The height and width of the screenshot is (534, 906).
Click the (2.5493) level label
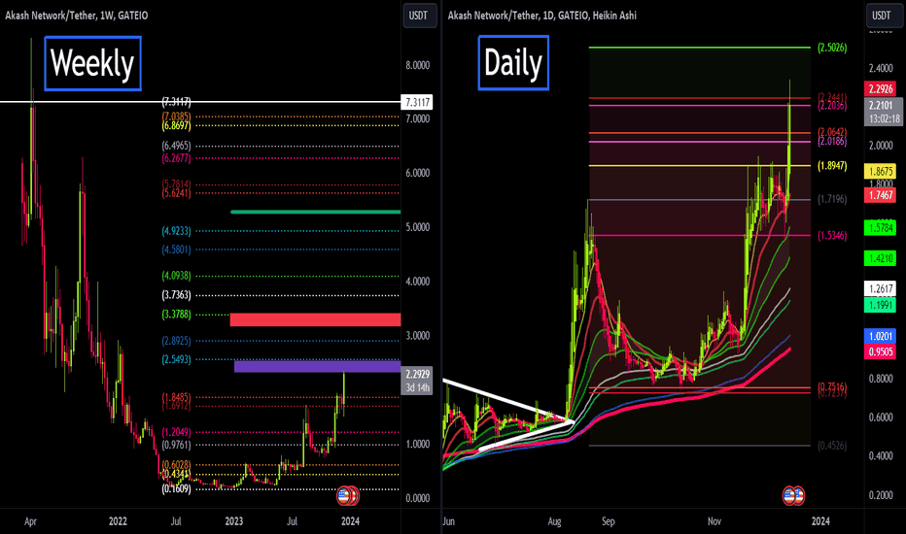176,359
